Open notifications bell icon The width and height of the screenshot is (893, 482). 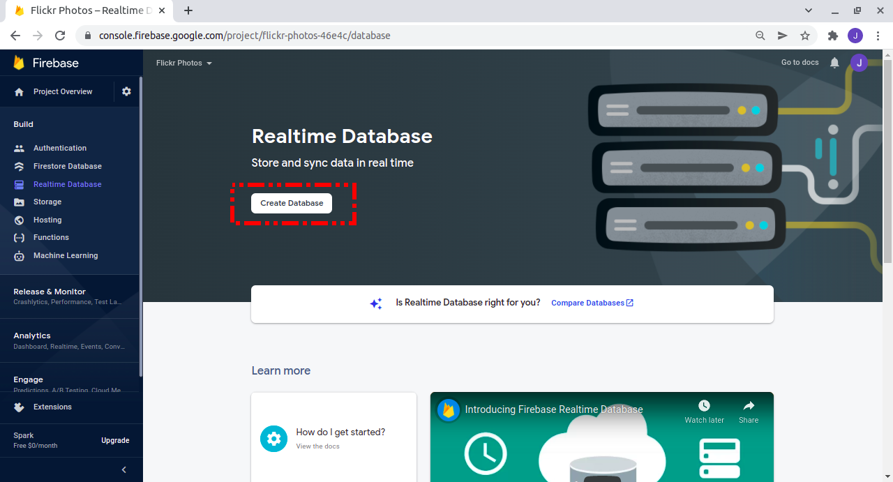tap(834, 63)
